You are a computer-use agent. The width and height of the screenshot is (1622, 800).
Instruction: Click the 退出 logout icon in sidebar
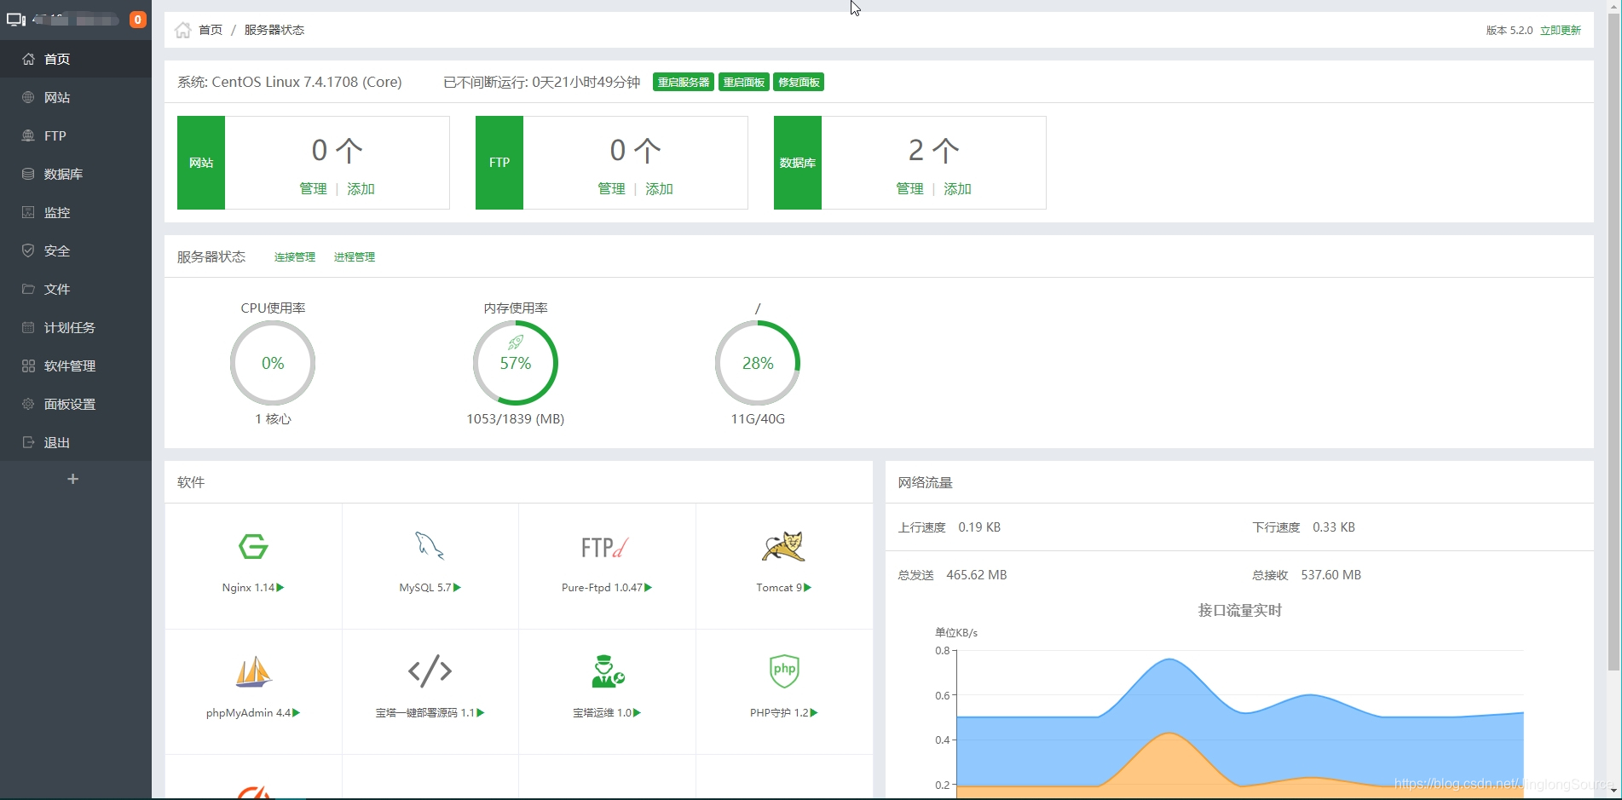coord(28,442)
